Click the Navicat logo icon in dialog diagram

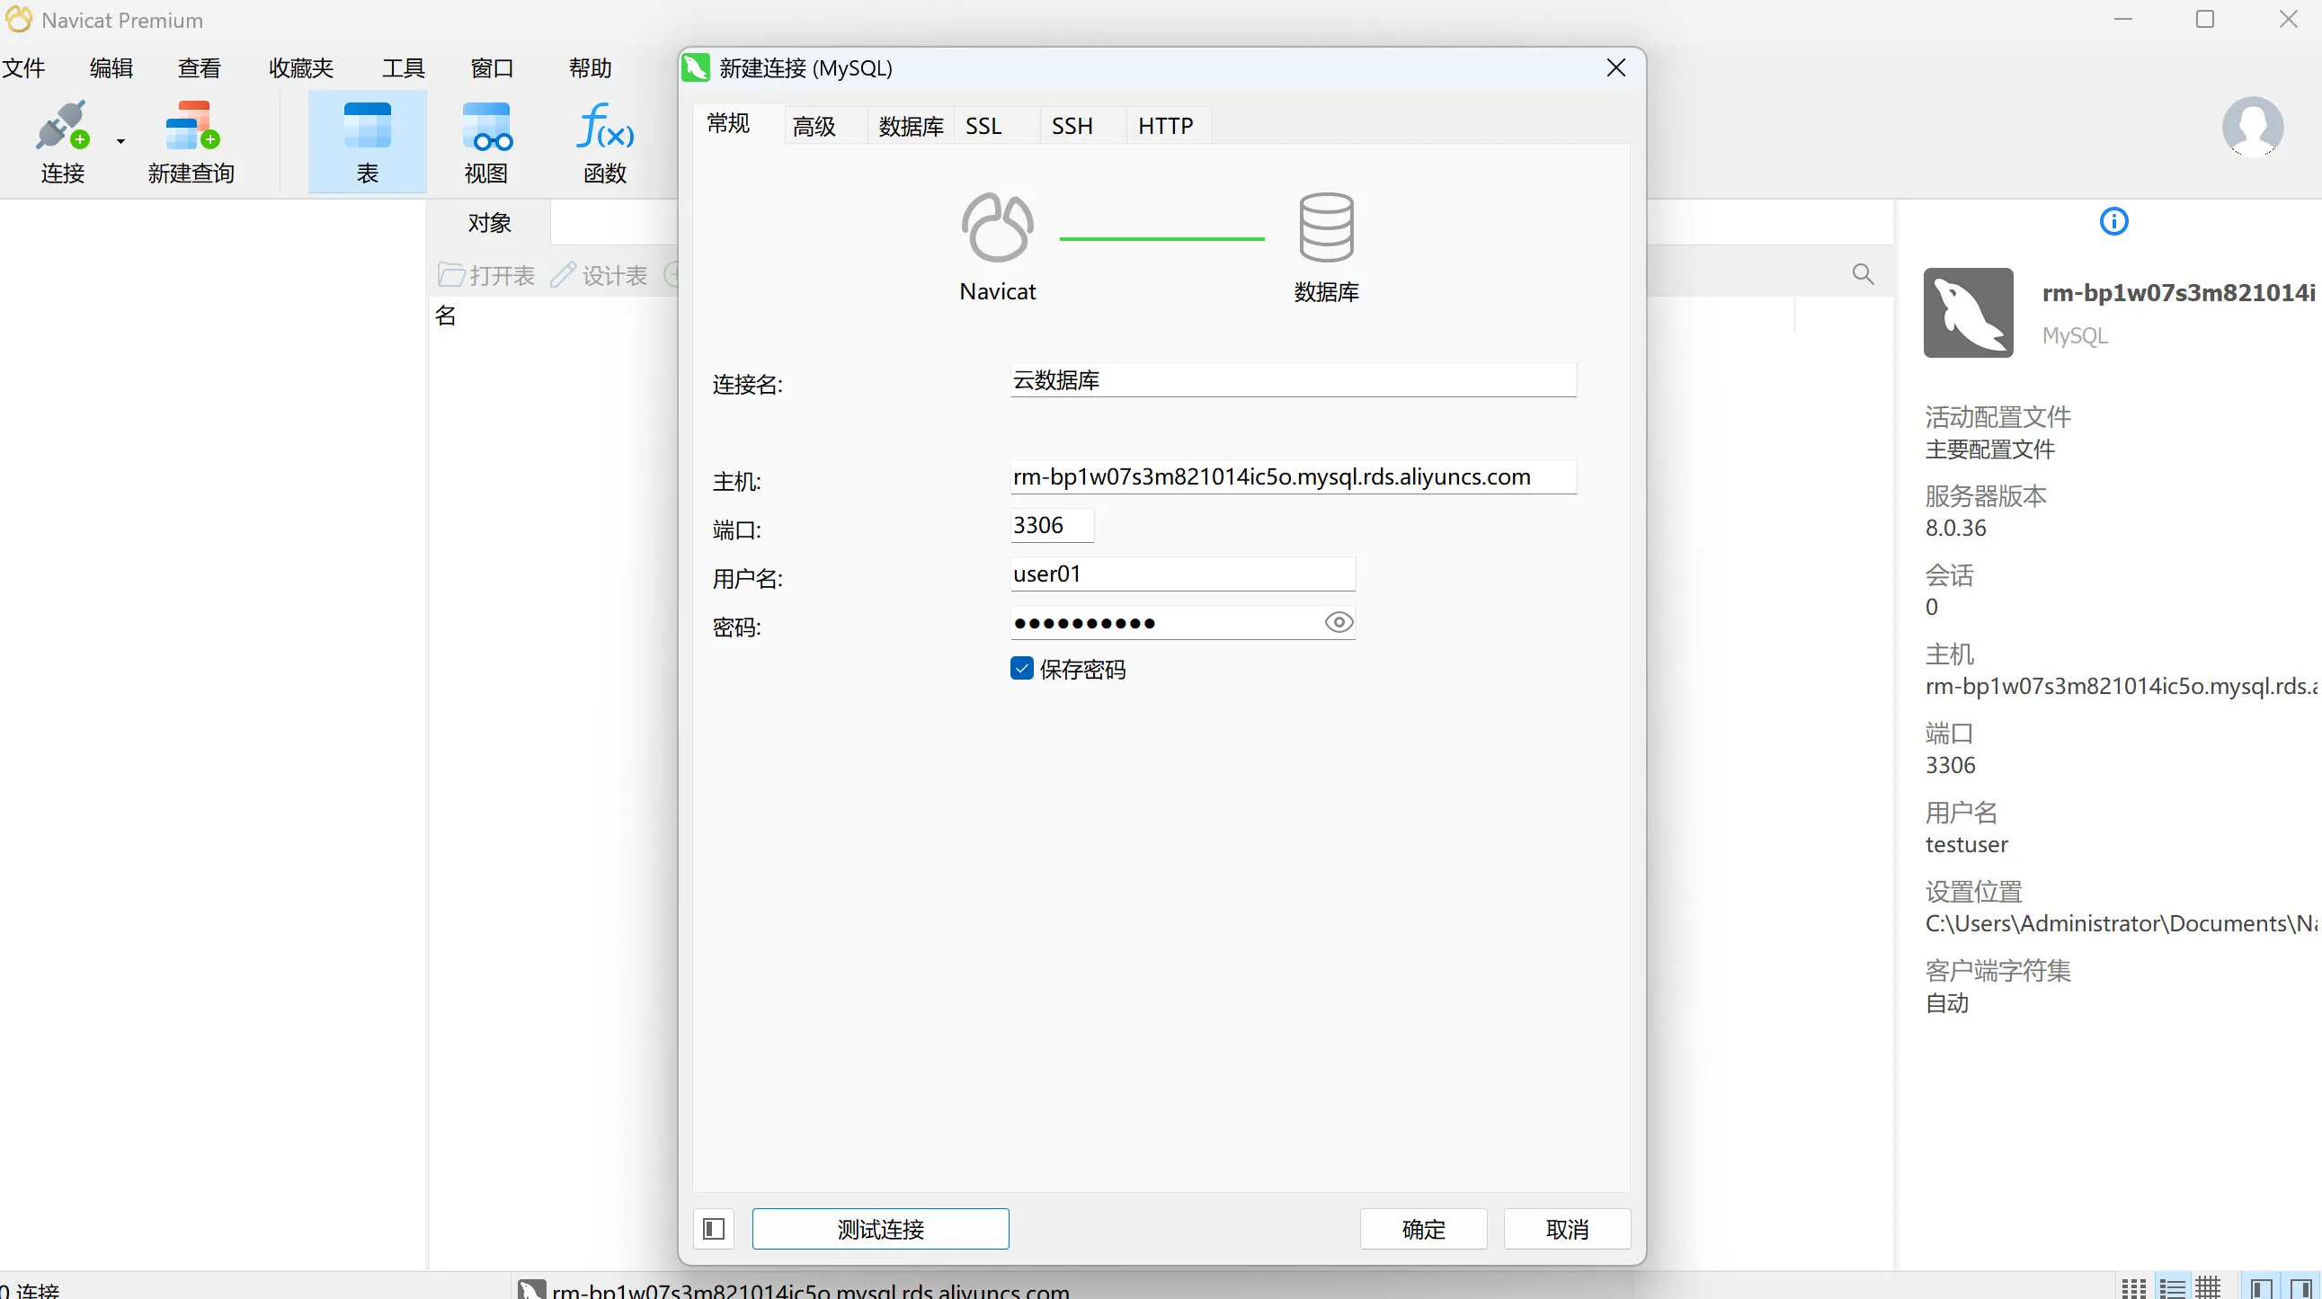click(997, 227)
